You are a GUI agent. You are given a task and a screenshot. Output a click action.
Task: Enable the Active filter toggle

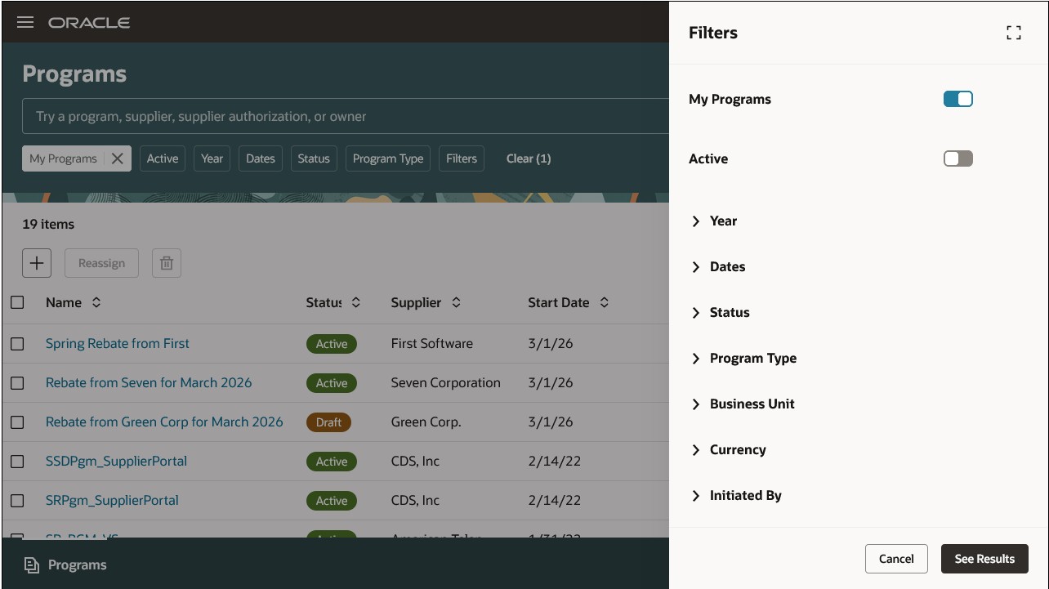pos(957,158)
